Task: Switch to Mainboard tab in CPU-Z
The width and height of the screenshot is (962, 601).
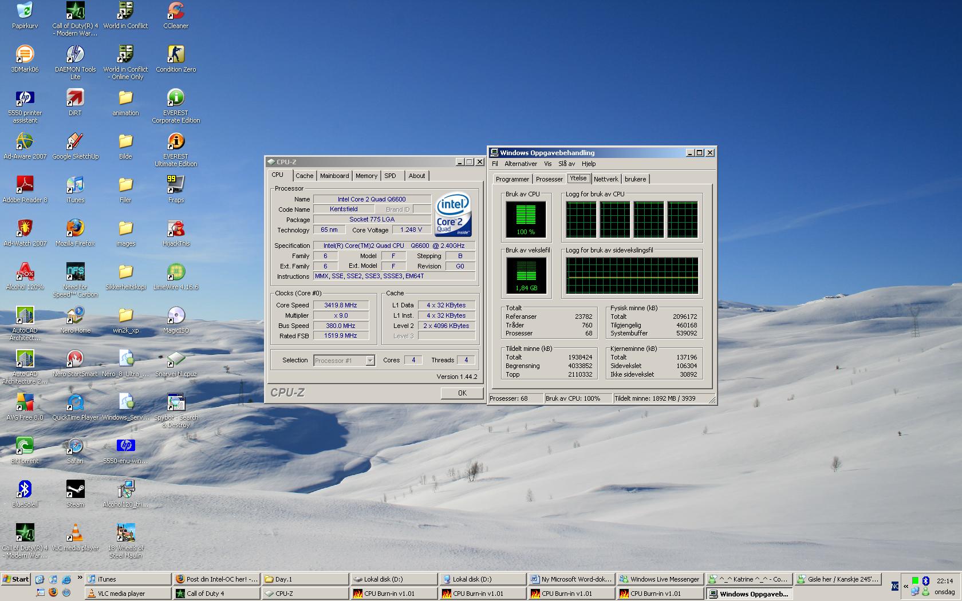Action: point(334,176)
